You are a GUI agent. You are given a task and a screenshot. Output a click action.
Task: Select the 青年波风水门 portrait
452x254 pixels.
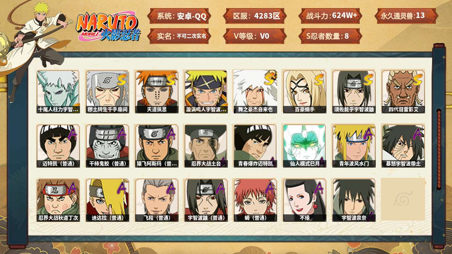354,146
